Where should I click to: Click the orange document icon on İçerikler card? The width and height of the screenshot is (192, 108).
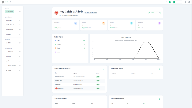click(103, 23)
